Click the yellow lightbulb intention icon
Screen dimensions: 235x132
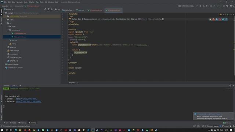[x=70, y=19]
